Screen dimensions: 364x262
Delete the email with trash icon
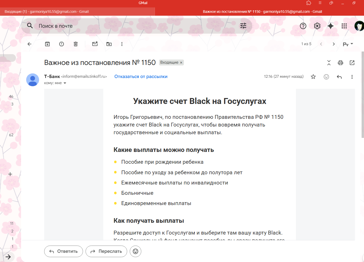click(x=75, y=44)
